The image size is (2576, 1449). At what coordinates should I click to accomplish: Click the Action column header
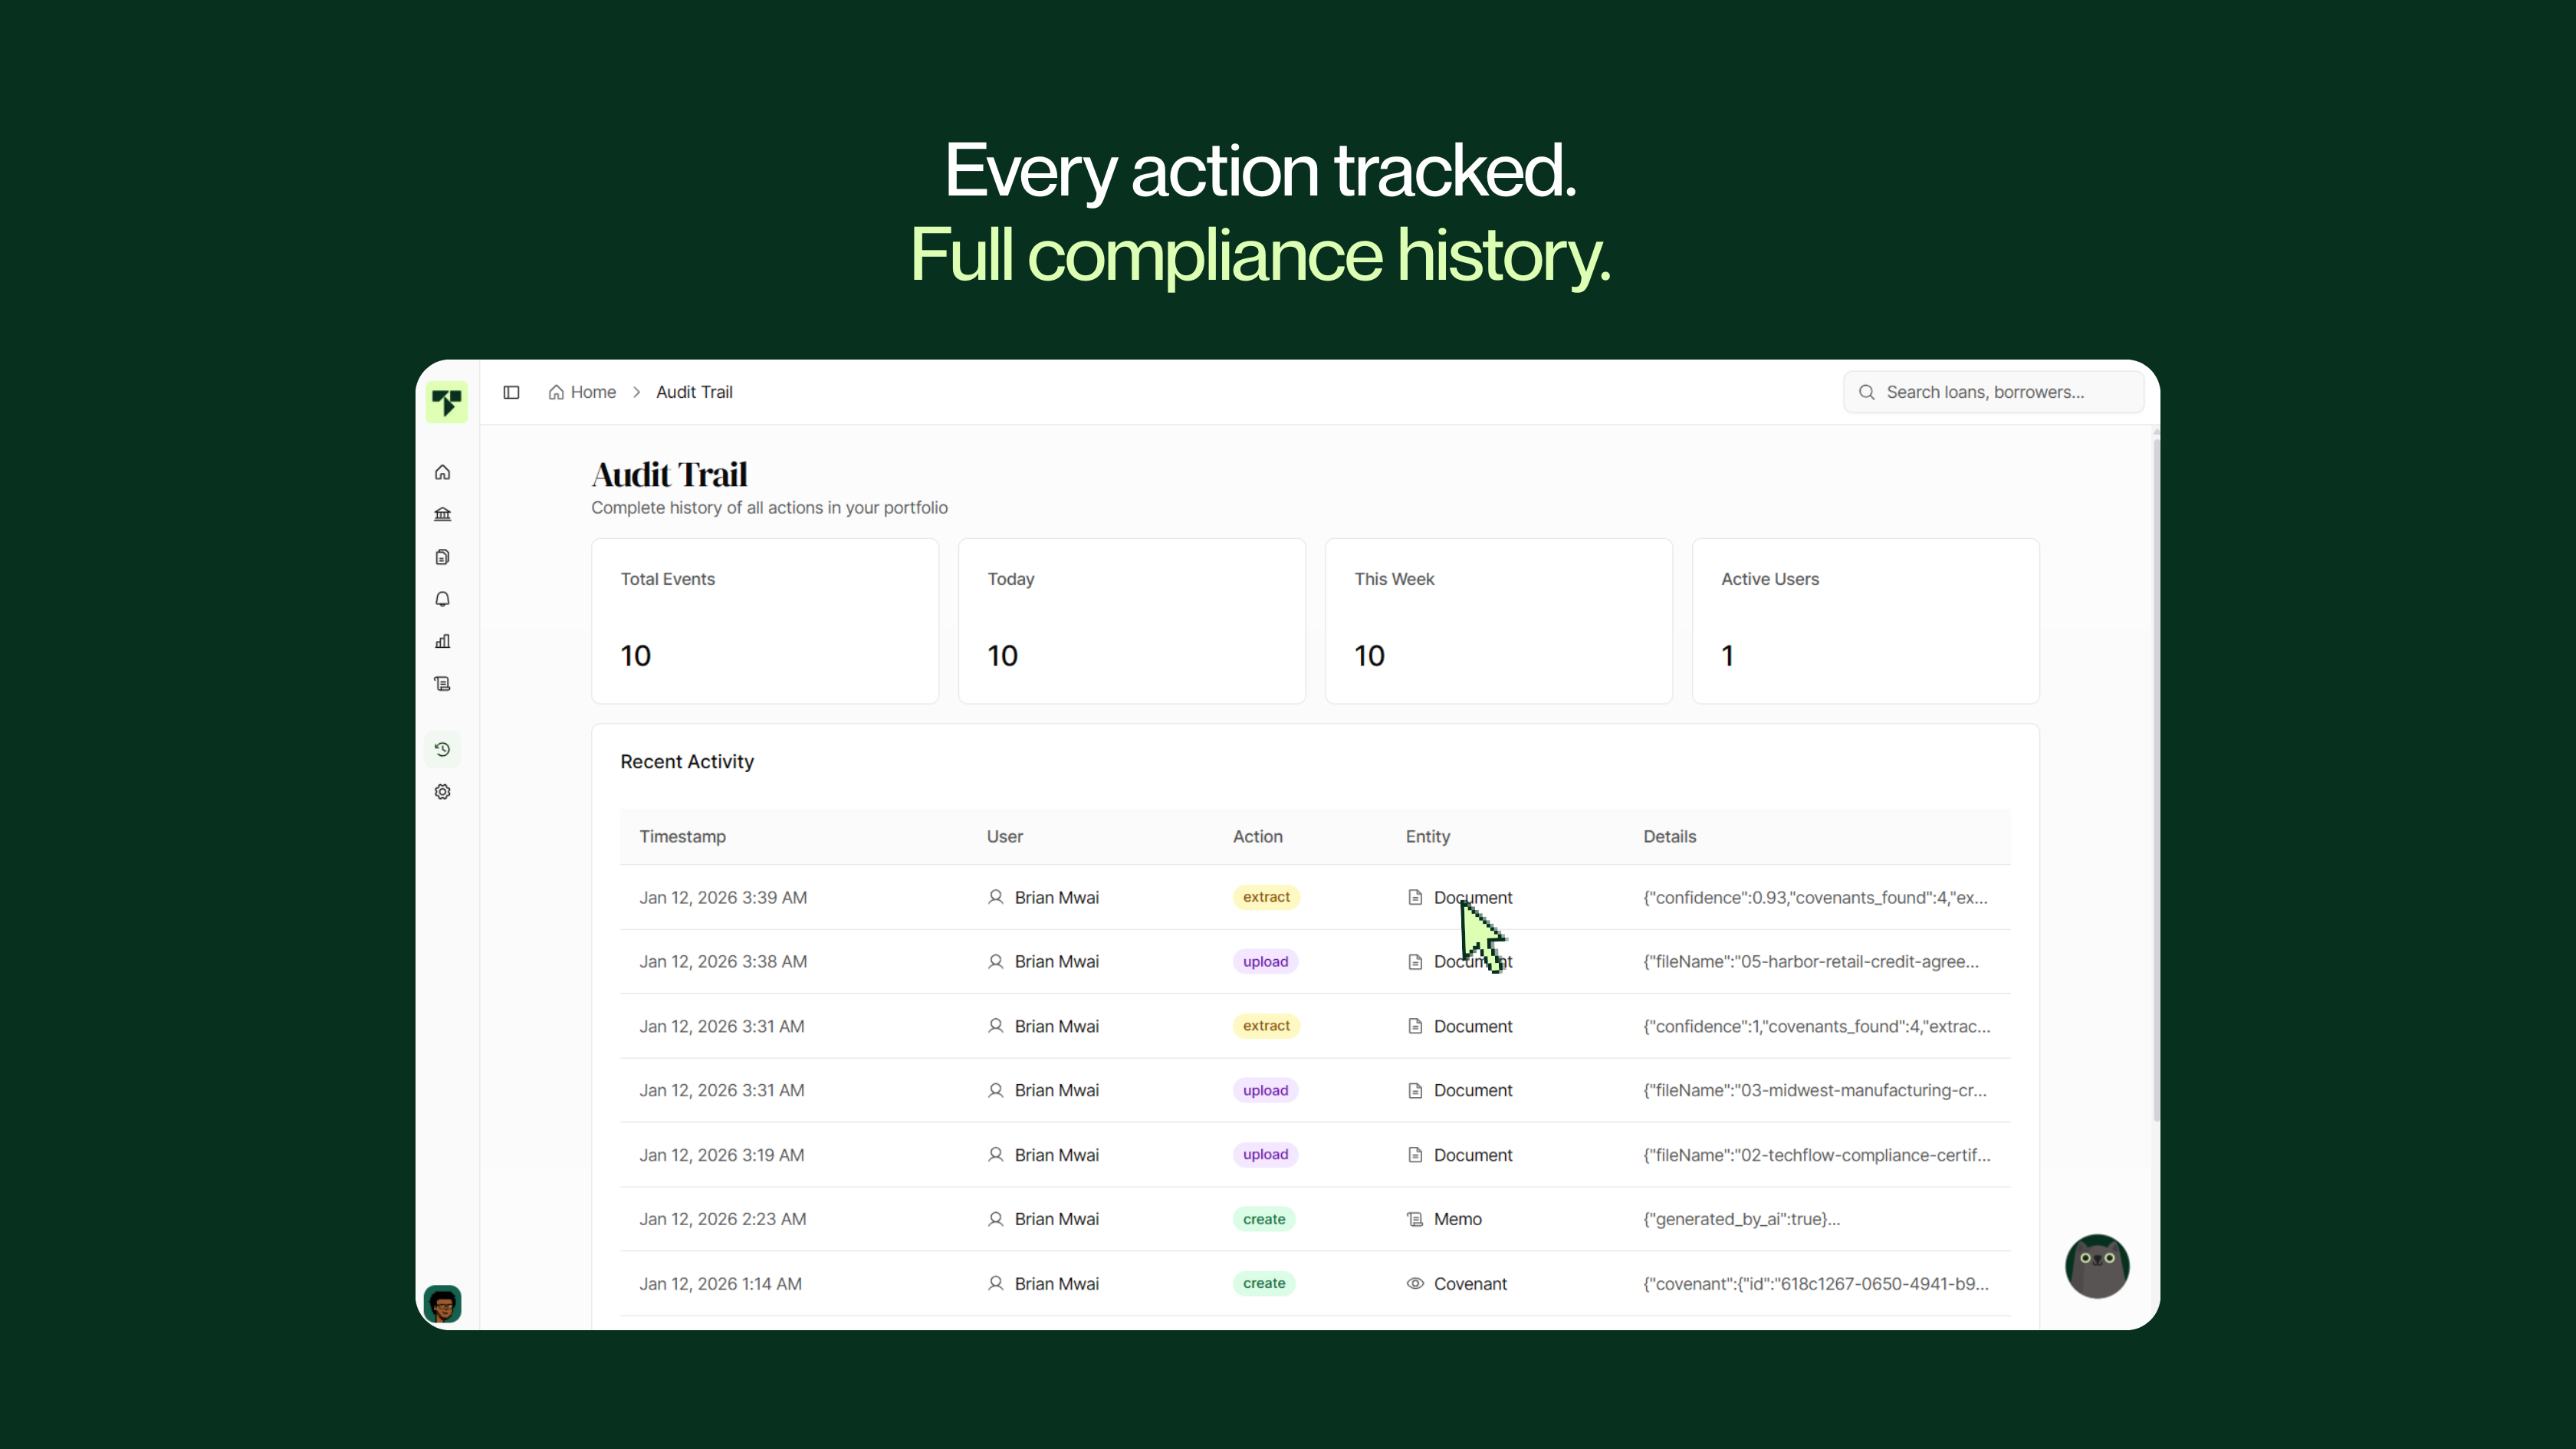pyautogui.click(x=1257, y=837)
